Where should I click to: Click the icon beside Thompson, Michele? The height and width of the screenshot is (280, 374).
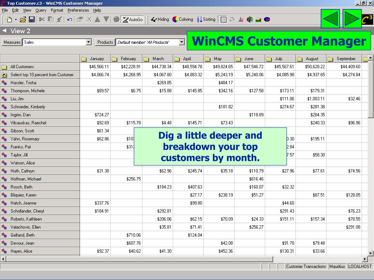pos(4,91)
